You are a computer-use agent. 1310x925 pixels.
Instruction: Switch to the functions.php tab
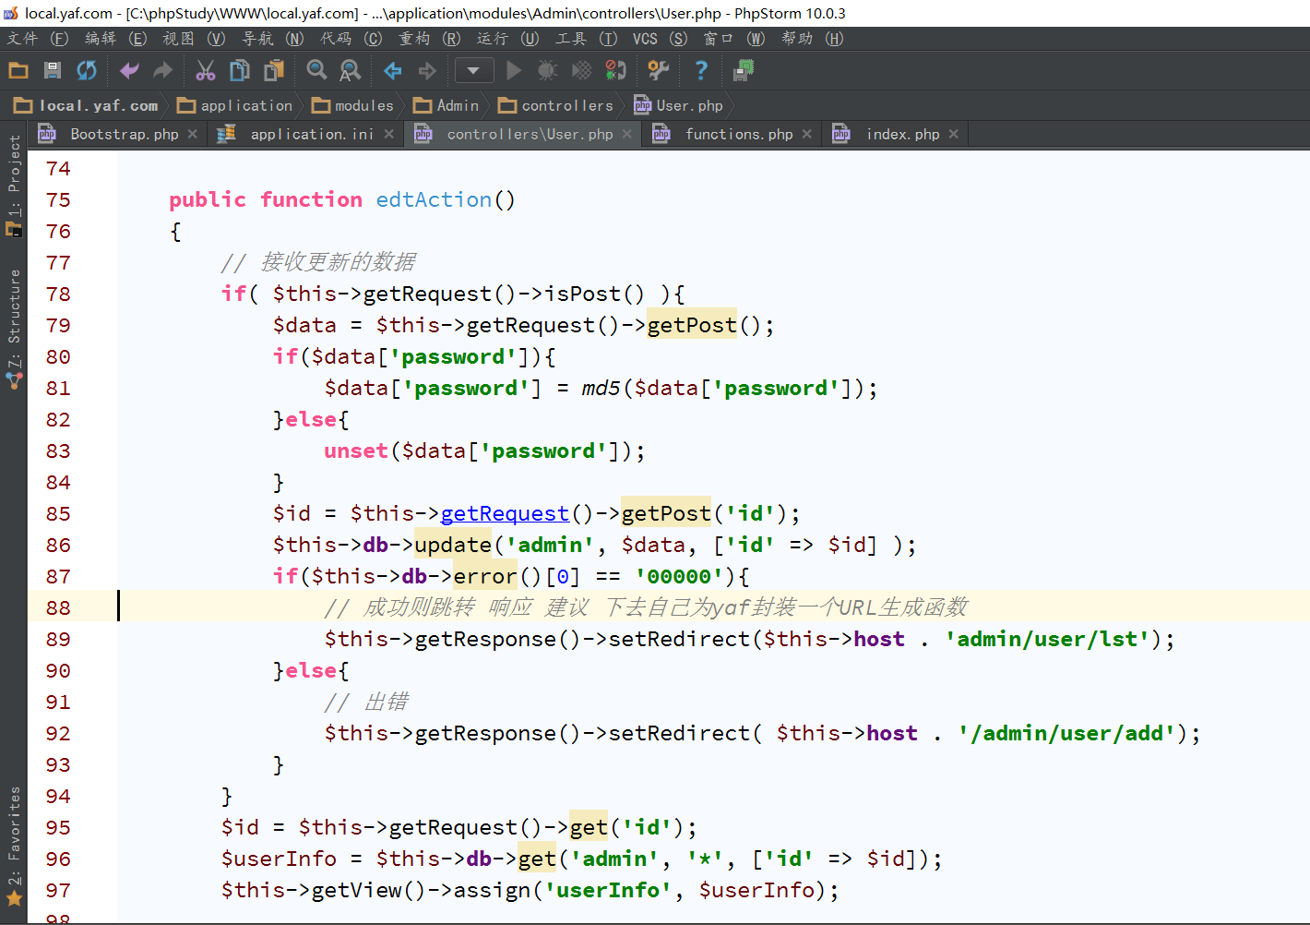tap(738, 135)
